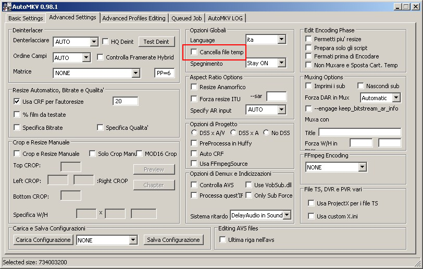Expand the Sistema ritardo DelayAudio dropdown
This screenshot has width=423, height=269.
(x=287, y=215)
